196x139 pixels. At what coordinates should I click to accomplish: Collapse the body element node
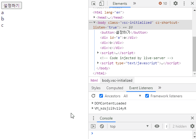pos(95,23)
